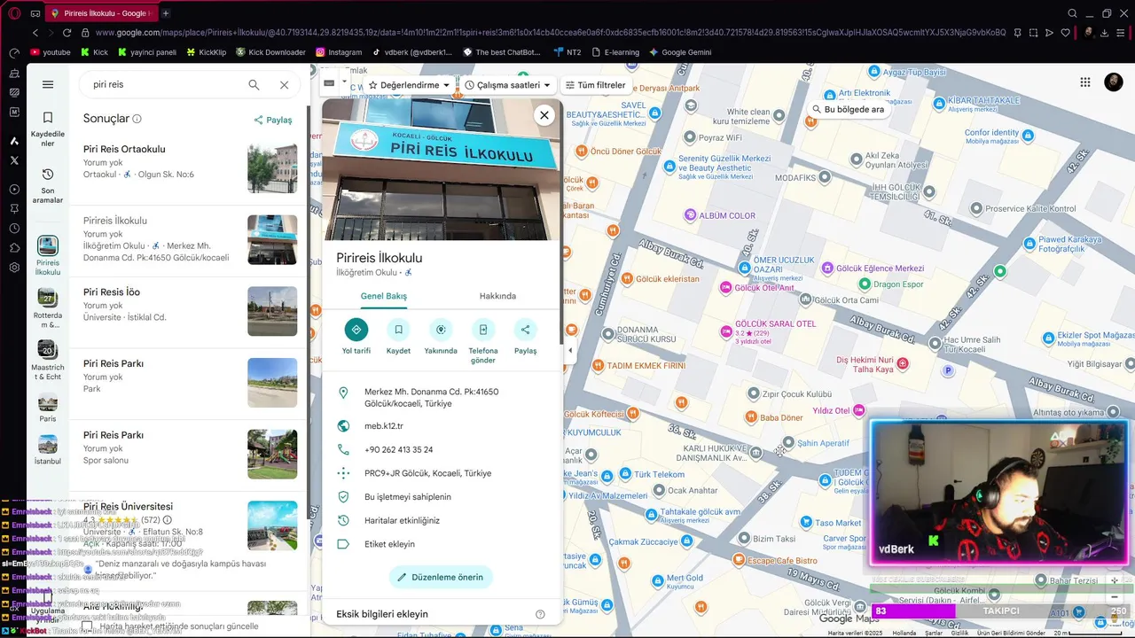Image resolution: width=1135 pixels, height=638 pixels.
Task: Open the Paris recent item in sidebar
Action: pyautogui.click(x=48, y=408)
